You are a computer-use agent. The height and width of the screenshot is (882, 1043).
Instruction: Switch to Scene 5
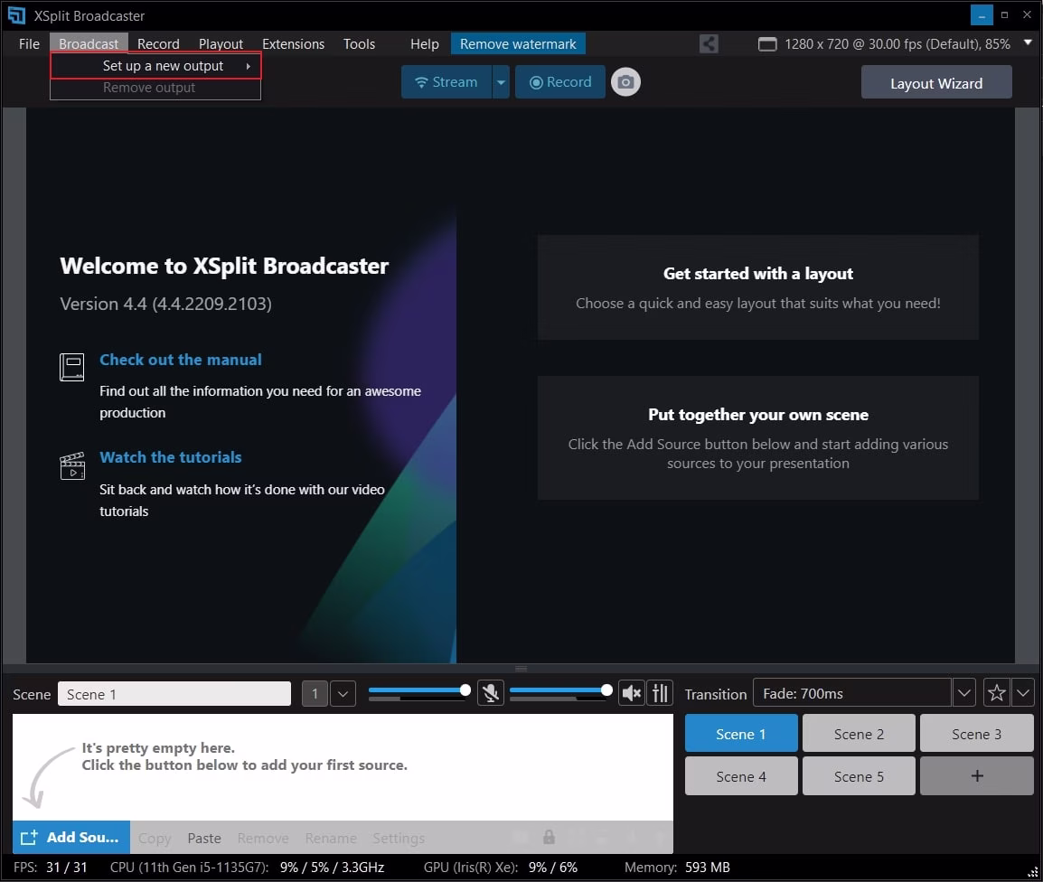(x=859, y=775)
